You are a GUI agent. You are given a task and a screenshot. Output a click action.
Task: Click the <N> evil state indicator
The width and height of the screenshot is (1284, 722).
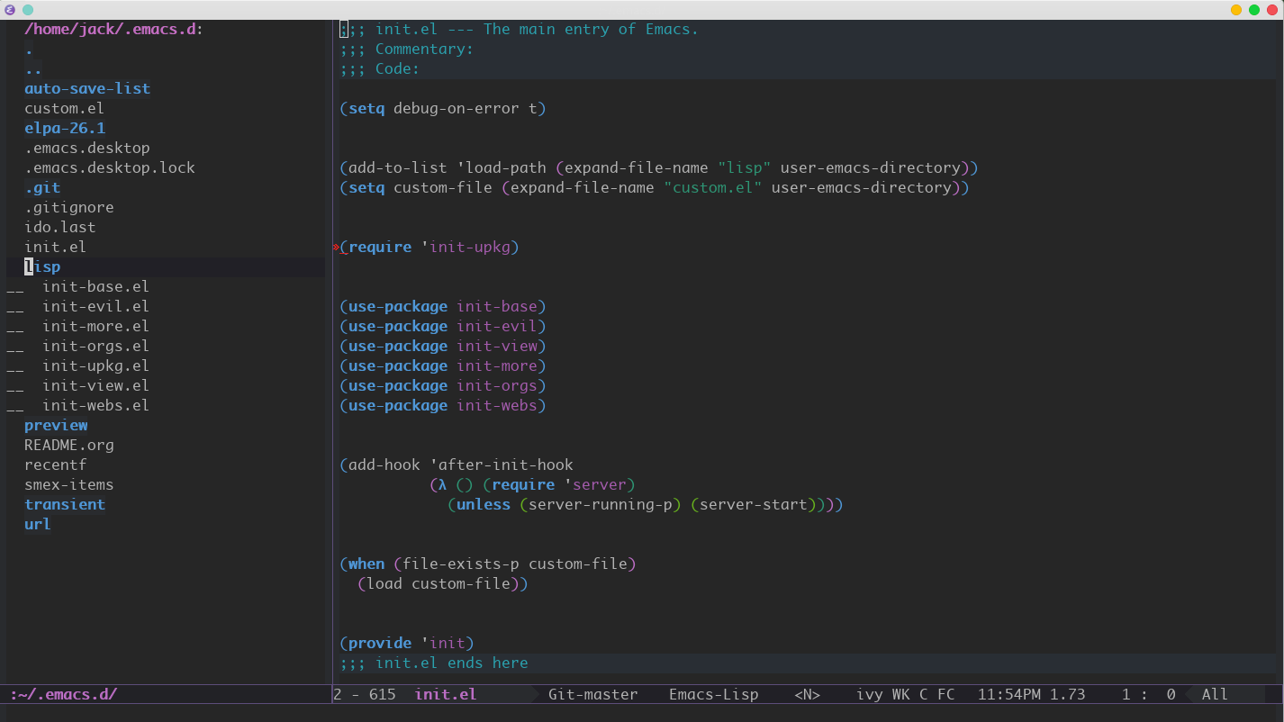[x=808, y=694]
